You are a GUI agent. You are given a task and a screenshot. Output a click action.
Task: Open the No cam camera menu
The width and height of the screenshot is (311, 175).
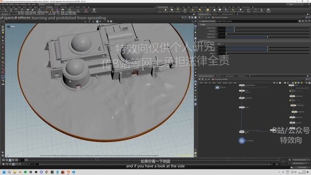[x=189, y=25]
